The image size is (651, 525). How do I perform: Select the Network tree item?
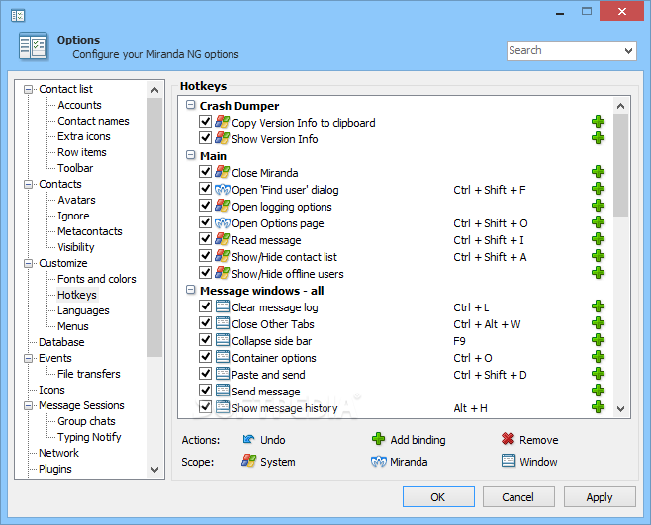pos(58,453)
